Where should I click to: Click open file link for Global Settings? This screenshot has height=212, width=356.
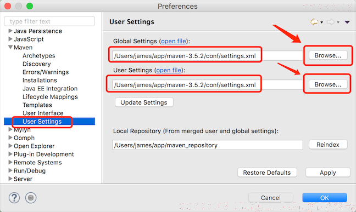(174, 41)
